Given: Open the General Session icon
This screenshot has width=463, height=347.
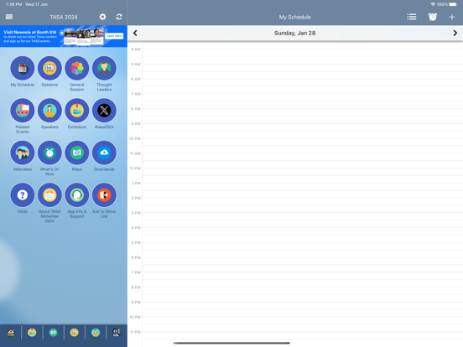Looking at the screenshot, I should pos(77,68).
